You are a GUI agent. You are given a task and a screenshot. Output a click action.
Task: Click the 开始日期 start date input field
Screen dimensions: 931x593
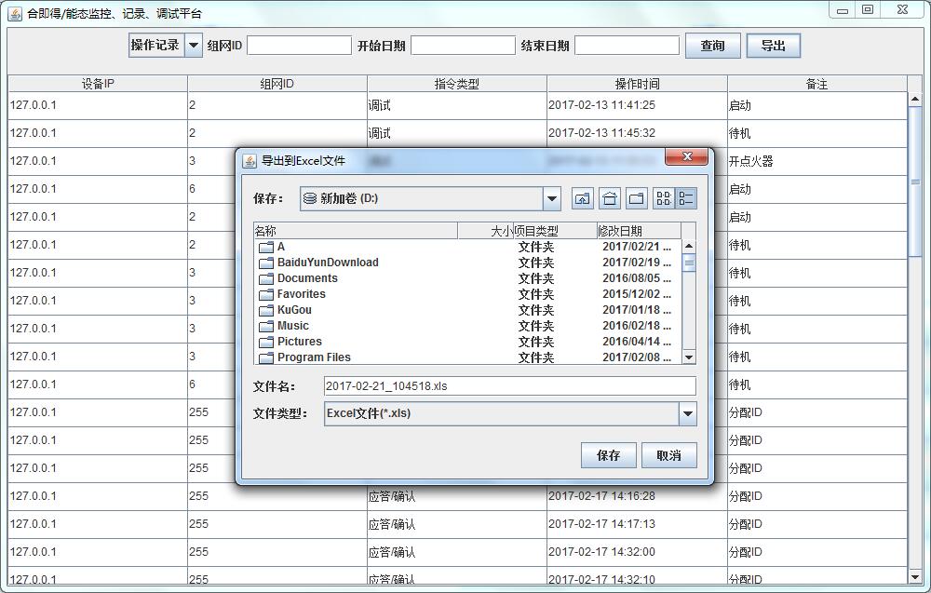click(463, 44)
